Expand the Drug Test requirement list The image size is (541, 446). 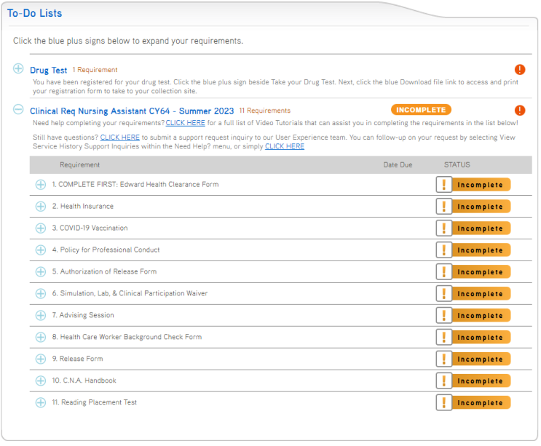click(x=18, y=68)
